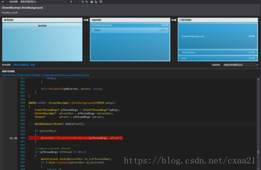Click the current function panel header
Viewport: 261px width, 170px height.
[x=130, y=20]
